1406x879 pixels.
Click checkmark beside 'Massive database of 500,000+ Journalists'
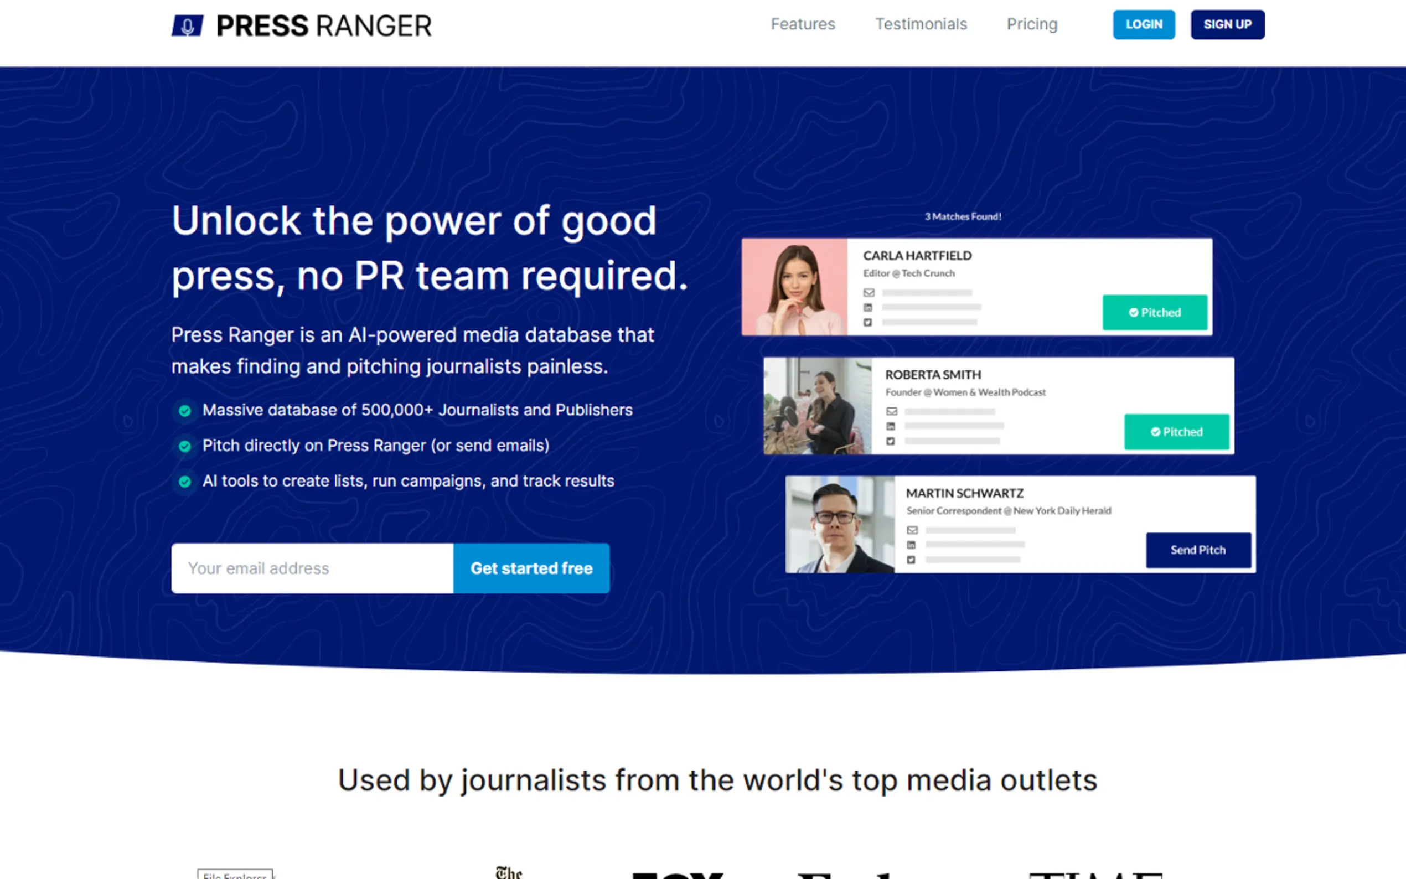click(x=185, y=411)
